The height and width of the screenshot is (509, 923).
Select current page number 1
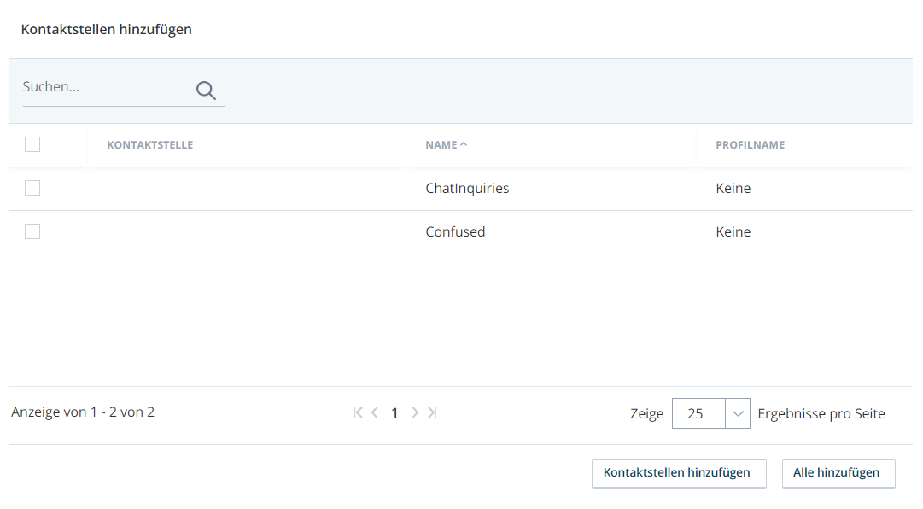point(394,413)
